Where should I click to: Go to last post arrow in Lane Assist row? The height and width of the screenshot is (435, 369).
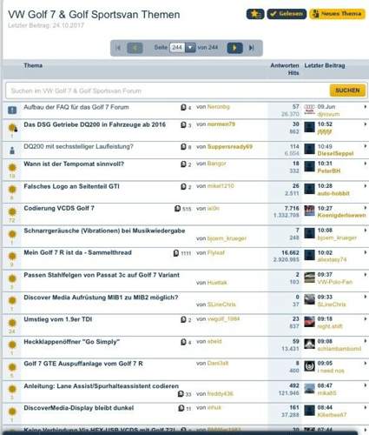tap(366, 385)
